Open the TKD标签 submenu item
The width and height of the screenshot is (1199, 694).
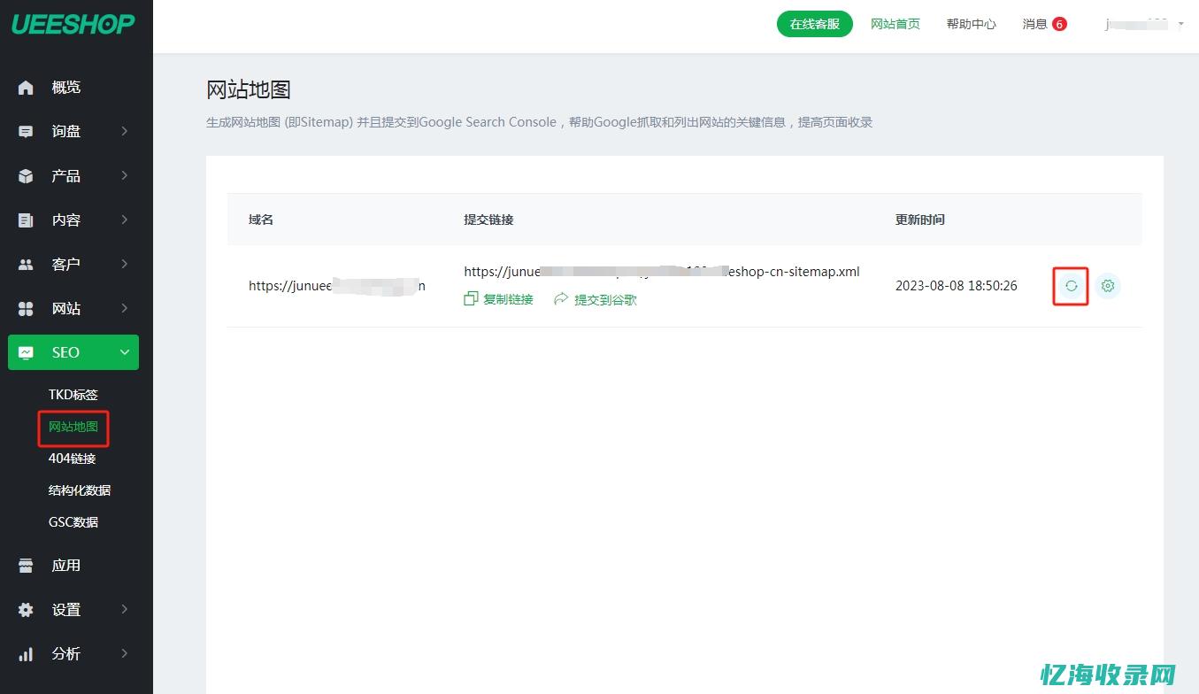(73, 395)
